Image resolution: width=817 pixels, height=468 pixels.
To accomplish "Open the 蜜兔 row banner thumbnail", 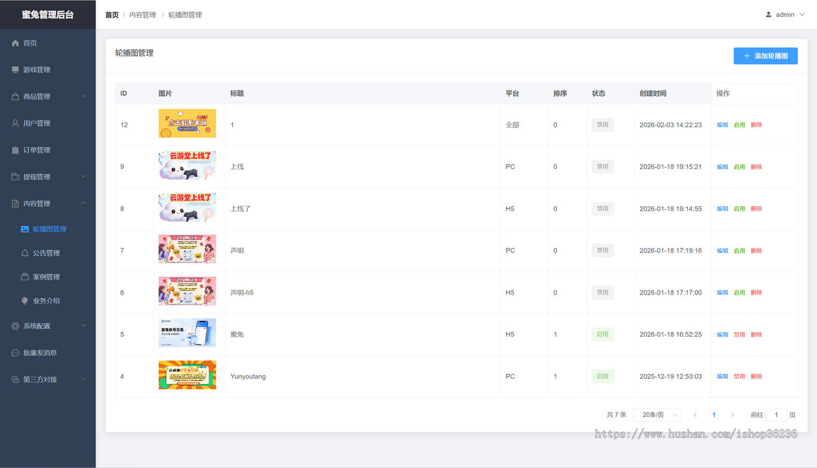I will [x=187, y=333].
